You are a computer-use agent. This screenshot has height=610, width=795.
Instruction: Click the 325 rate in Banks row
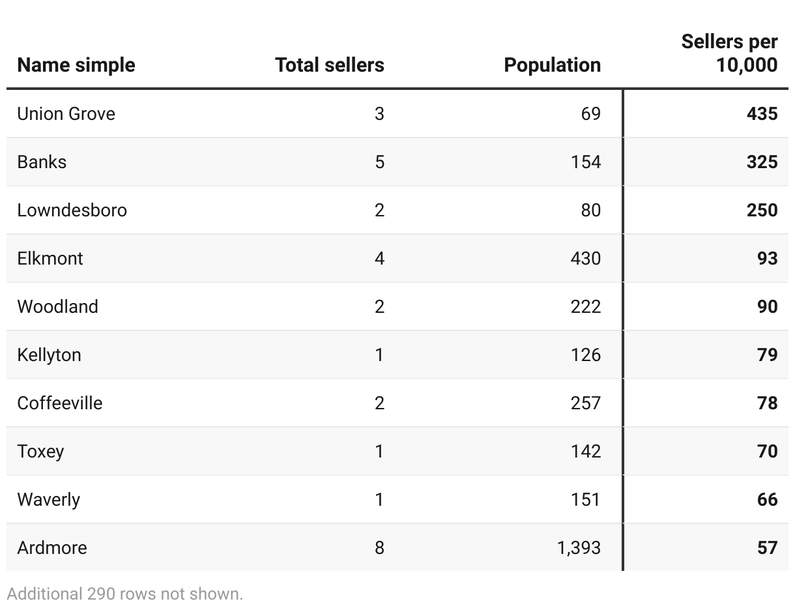762,162
